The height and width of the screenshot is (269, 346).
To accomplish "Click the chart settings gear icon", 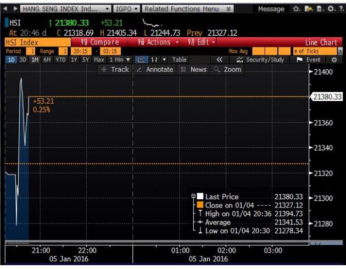I will click(x=334, y=59).
